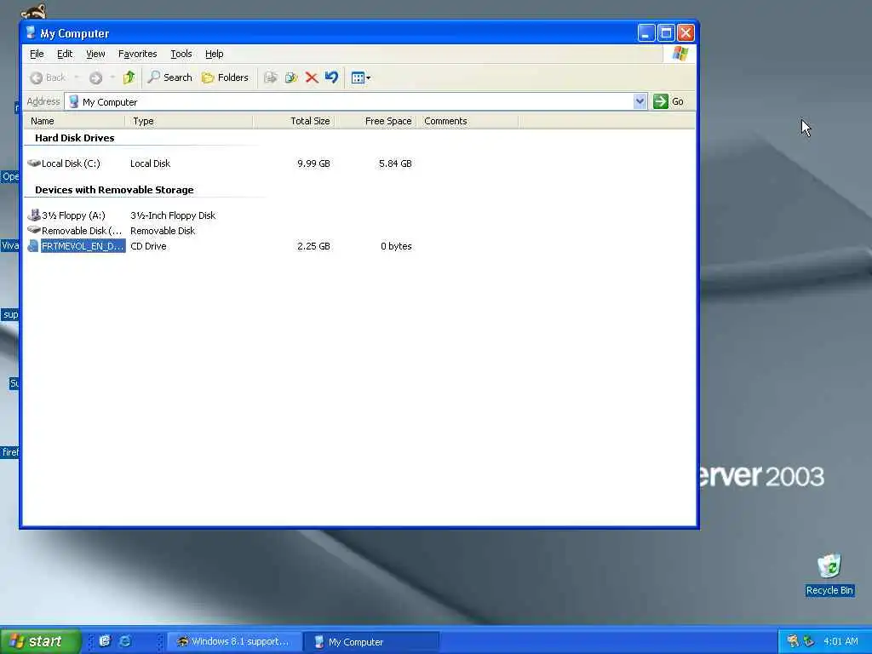872x654 pixels.
Task: Click the 'CD Drive' type text
Action: (148, 246)
